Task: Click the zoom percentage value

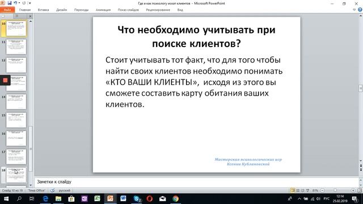Action: click(x=315, y=190)
